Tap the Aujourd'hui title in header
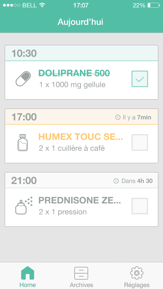The width and height of the screenshot is (163, 289). click(x=80, y=22)
